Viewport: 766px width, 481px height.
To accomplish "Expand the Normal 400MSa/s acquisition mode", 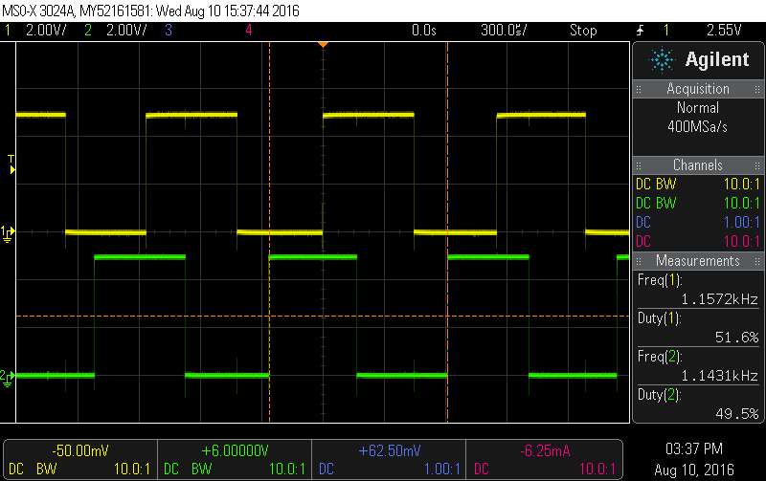I will pos(697,117).
